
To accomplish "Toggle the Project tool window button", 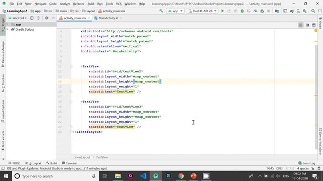I will tap(3, 25).
